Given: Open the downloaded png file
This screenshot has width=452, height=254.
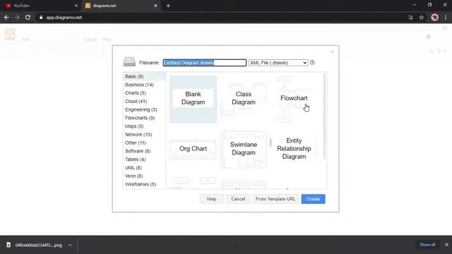Looking at the screenshot, I should click(35, 245).
